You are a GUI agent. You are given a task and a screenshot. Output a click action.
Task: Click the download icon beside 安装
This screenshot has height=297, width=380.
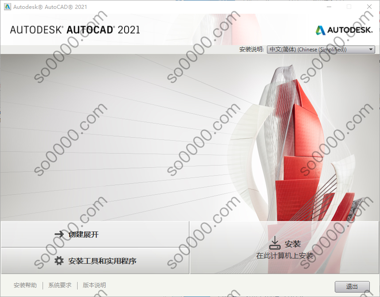[x=275, y=243]
